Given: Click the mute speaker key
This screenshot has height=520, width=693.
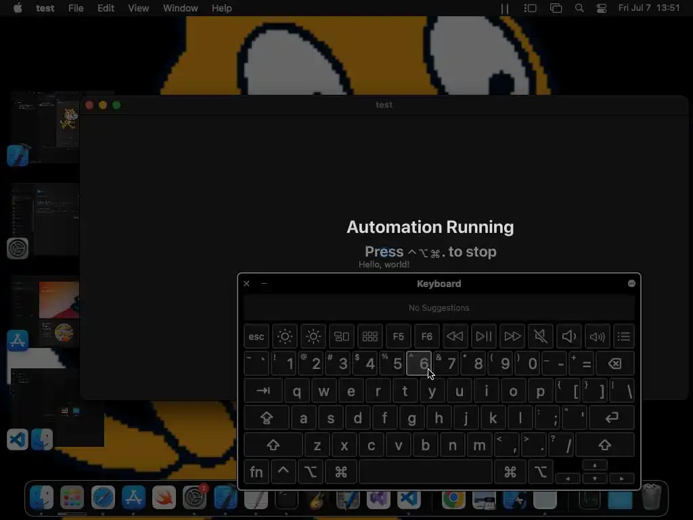Looking at the screenshot, I should tap(541, 337).
